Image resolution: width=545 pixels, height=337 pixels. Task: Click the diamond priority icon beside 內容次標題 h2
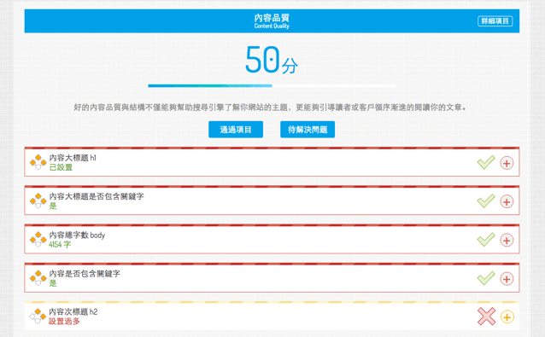pyautogui.click(x=38, y=317)
